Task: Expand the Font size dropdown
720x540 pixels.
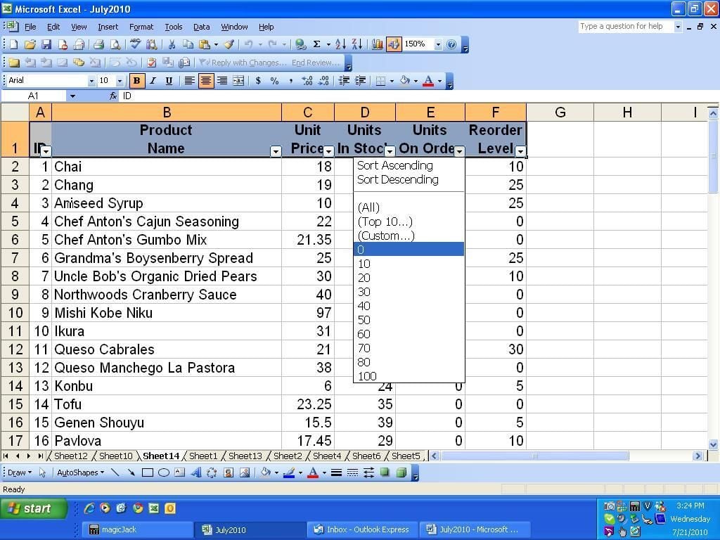Action: [x=120, y=82]
